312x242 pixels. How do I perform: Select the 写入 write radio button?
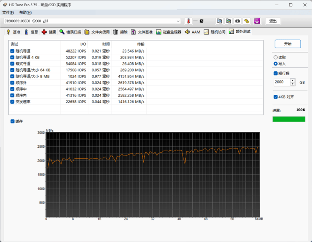click(276, 64)
